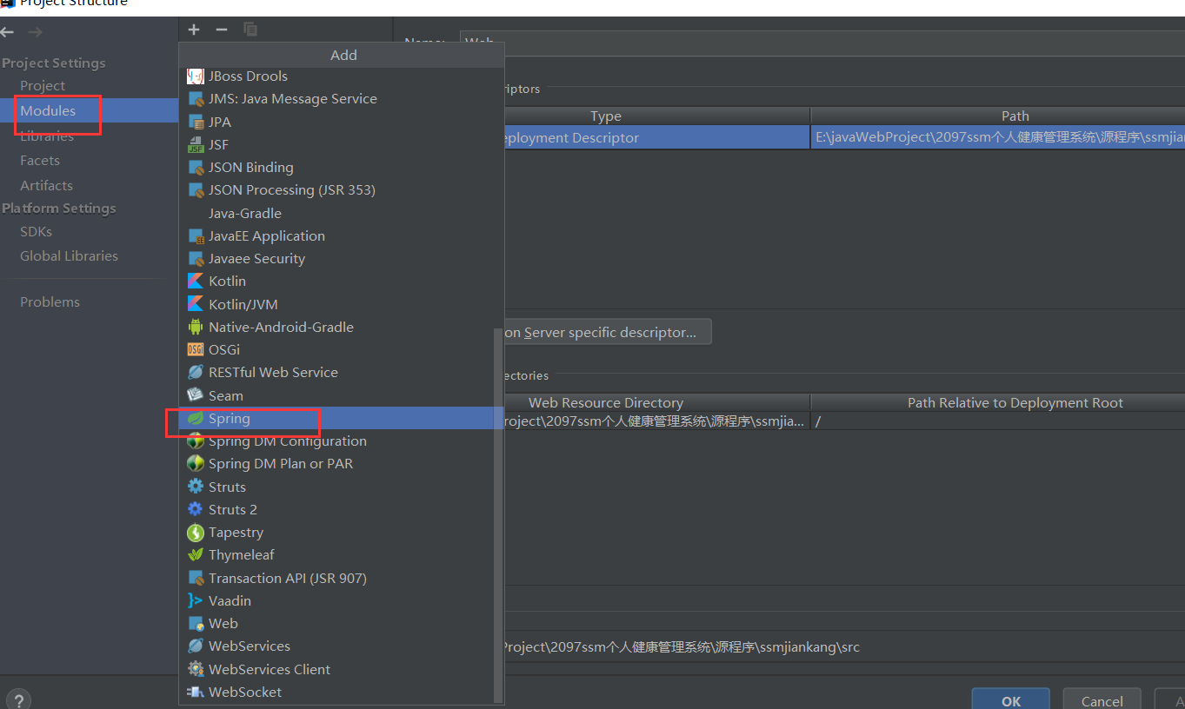Screen dimensions: 1185x709
Task: Click the Vaadin logo icon
Action: point(196,601)
